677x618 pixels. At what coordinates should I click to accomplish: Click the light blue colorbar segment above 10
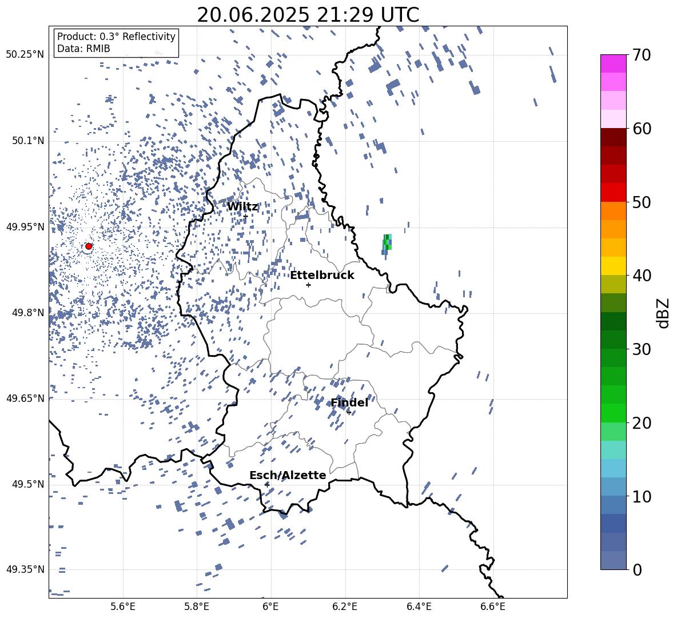pos(614,468)
